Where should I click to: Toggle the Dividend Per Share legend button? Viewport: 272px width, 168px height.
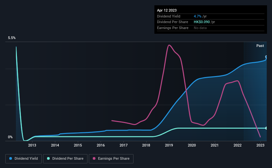pos(65,159)
